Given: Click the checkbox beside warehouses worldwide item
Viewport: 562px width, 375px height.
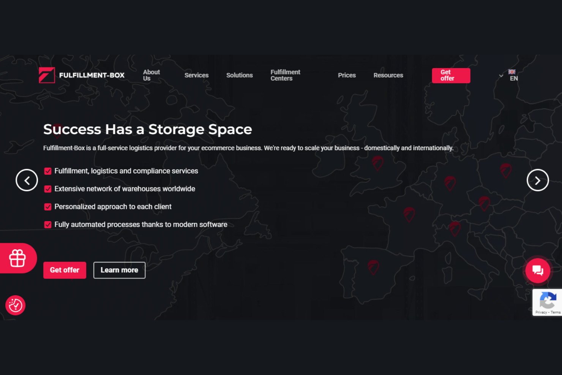Looking at the screenshot, I should point(47,189).
